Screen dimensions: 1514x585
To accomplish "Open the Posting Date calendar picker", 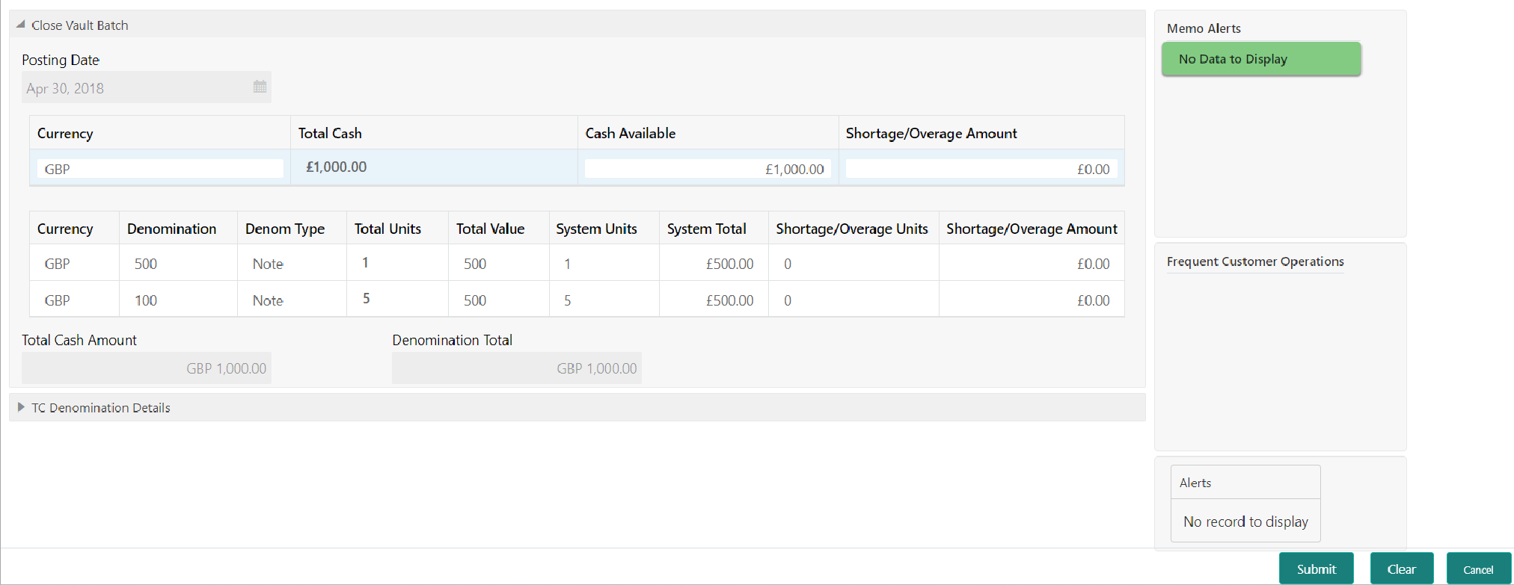I will pos(260,87).
